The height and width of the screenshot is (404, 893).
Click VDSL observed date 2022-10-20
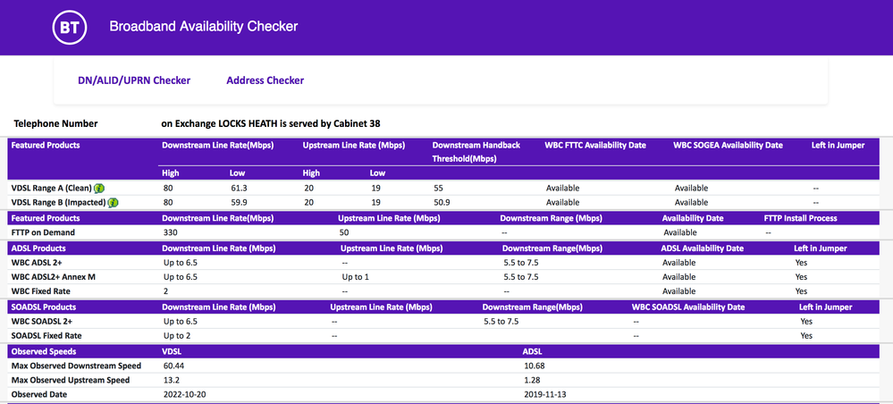186,394
